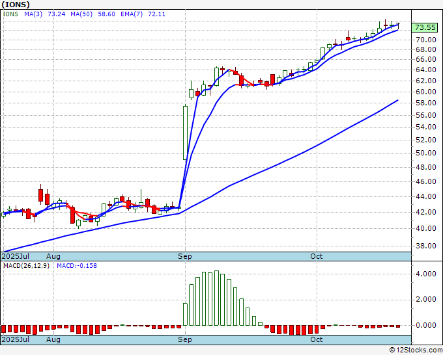Click the MA(50) value 58.60
The height and width of the screenshot is (355, 443).
click(106, 14)
